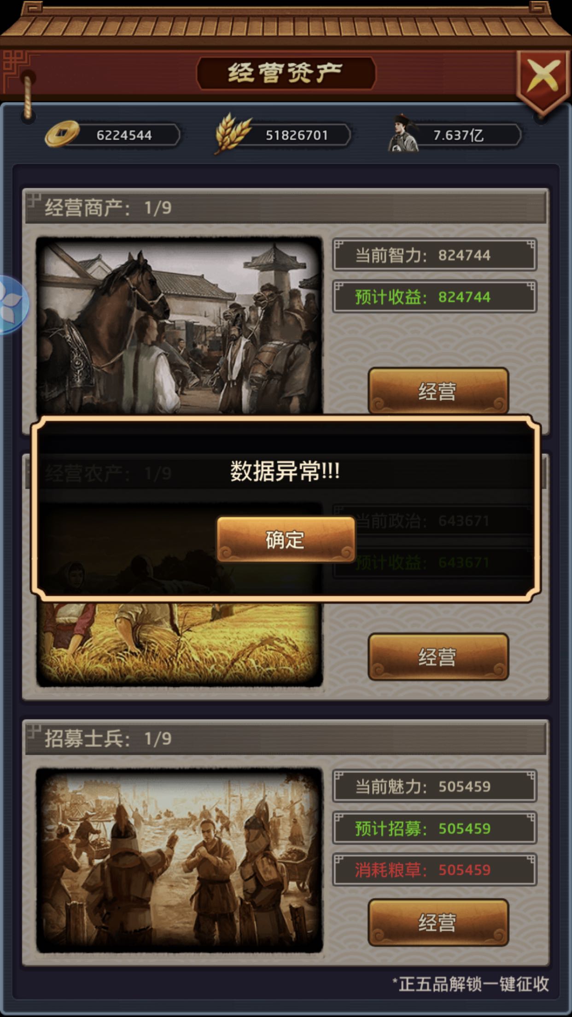Tap the 招募士兵 1/9 section header
This screenshot has width=572, height=1017.
click(x=286, y=738)
